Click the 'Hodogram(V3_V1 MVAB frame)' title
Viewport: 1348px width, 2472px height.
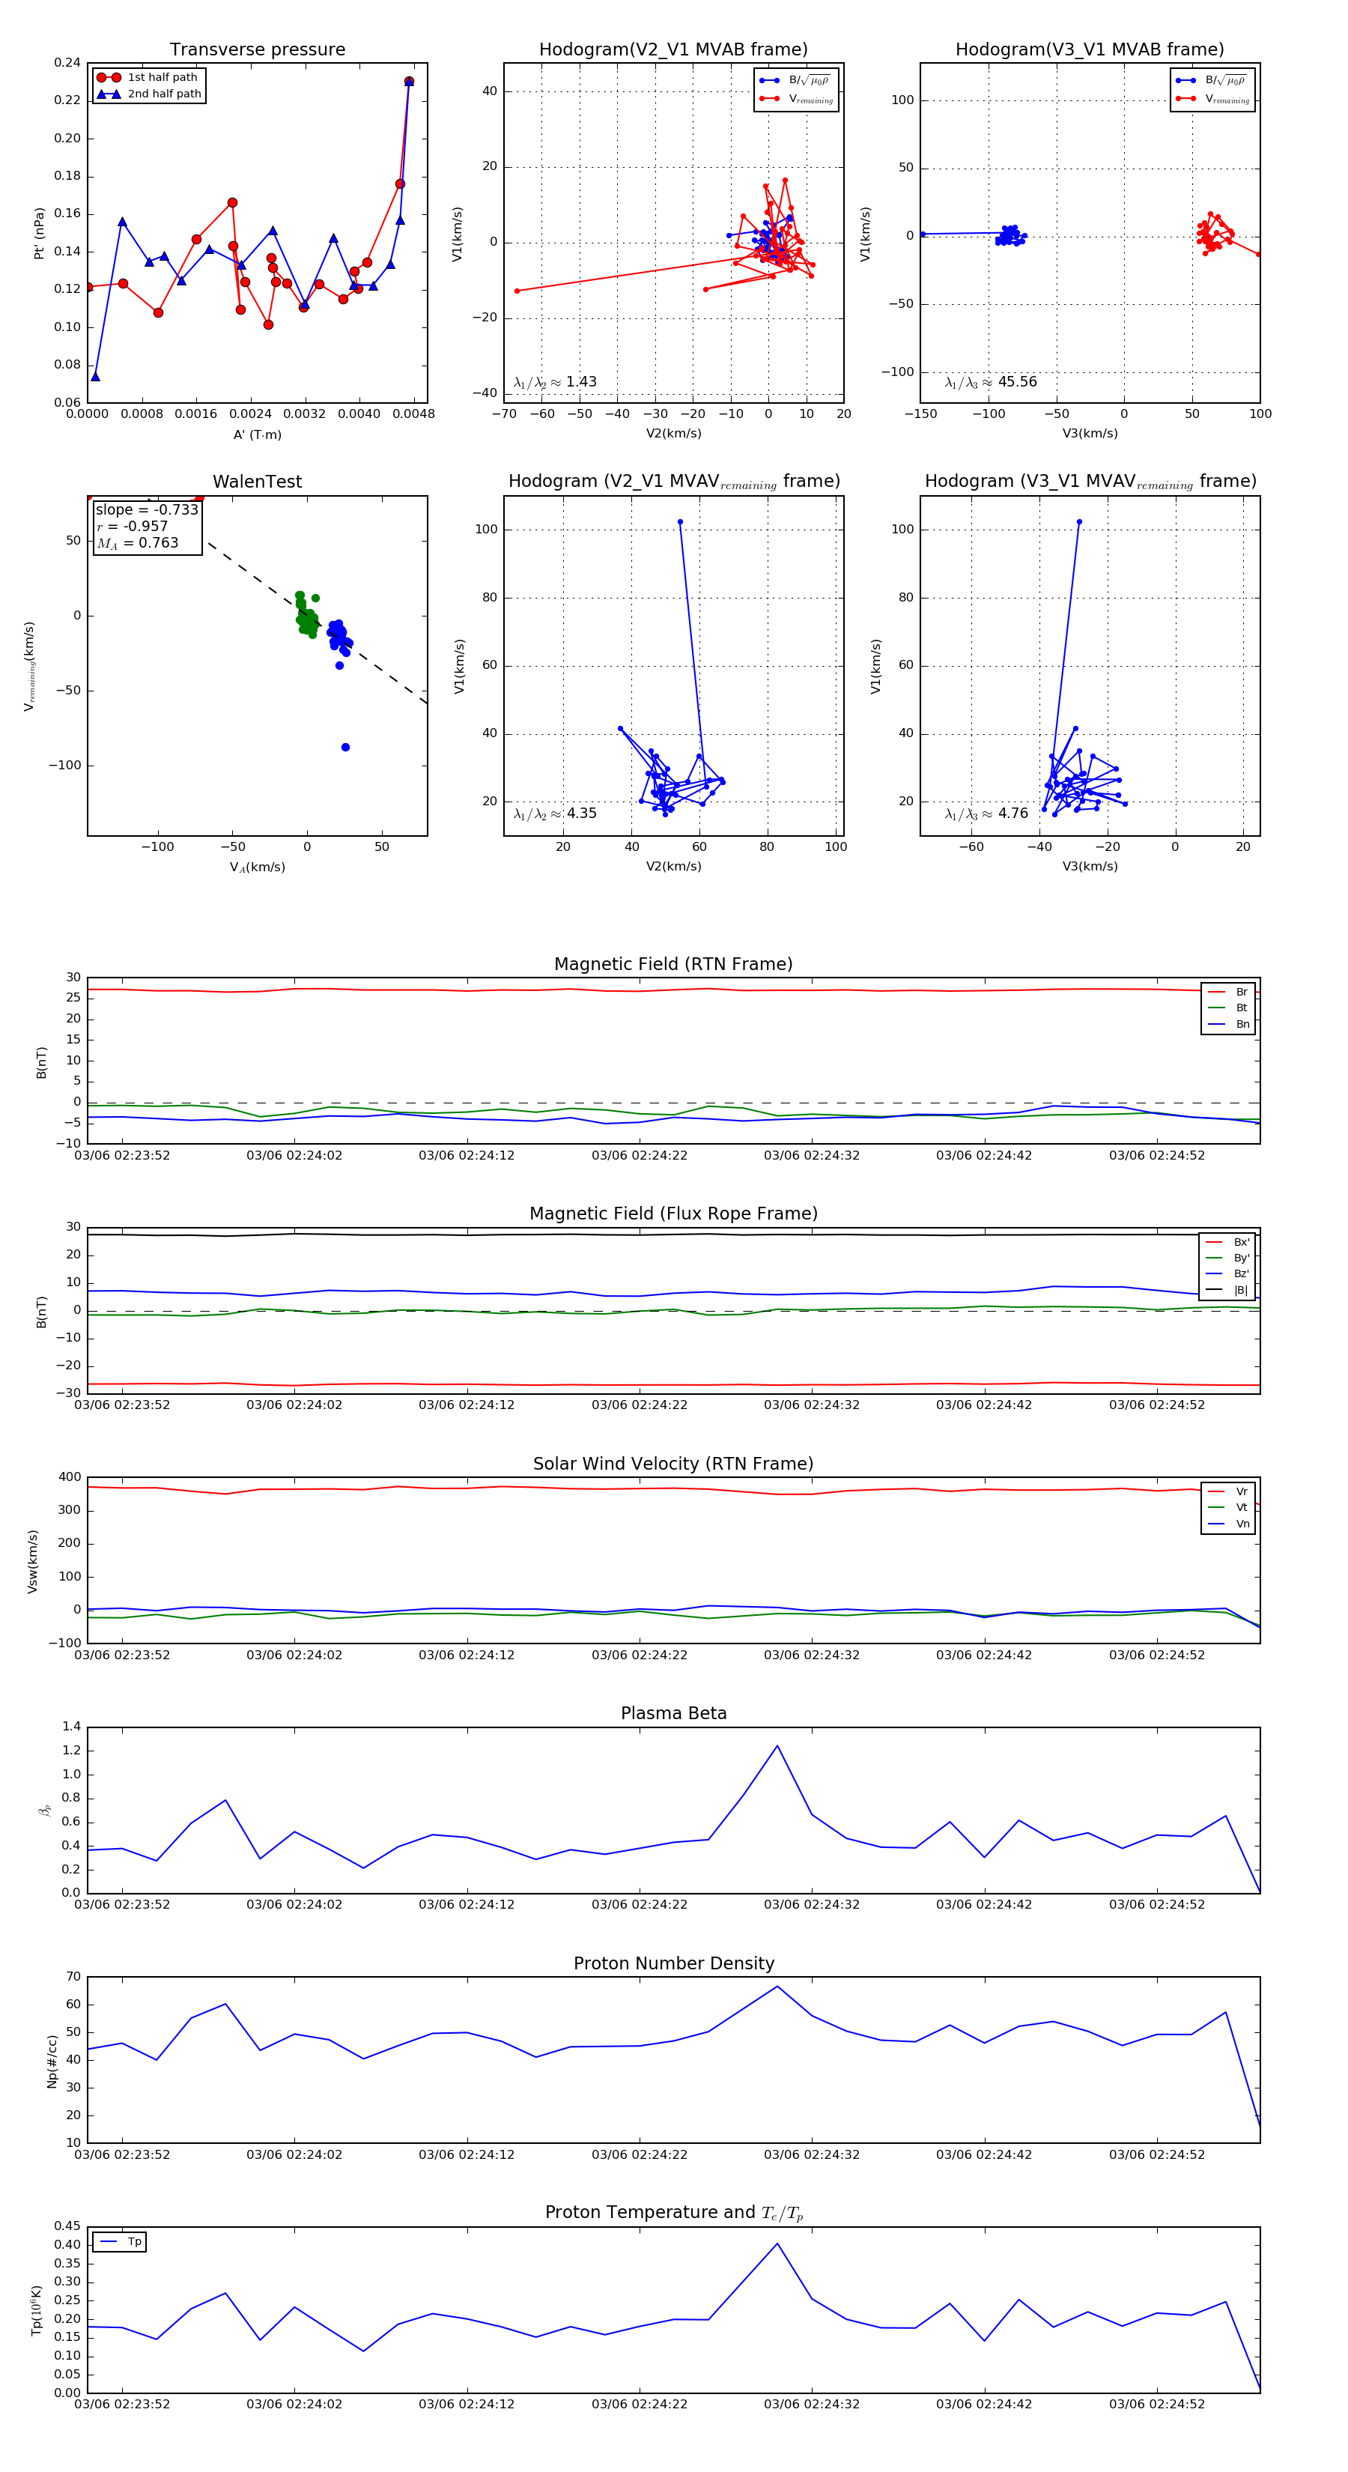1090,50
